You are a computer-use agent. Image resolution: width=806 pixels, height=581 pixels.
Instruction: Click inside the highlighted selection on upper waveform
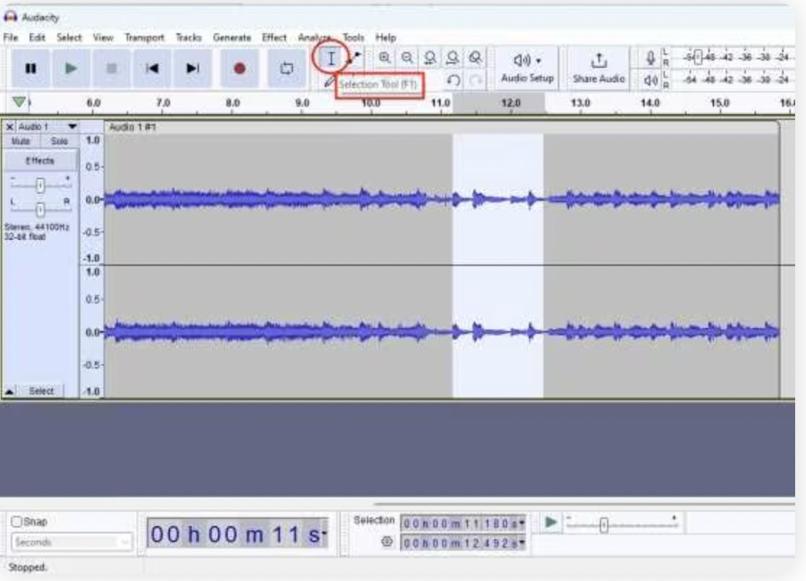(498, 199)
